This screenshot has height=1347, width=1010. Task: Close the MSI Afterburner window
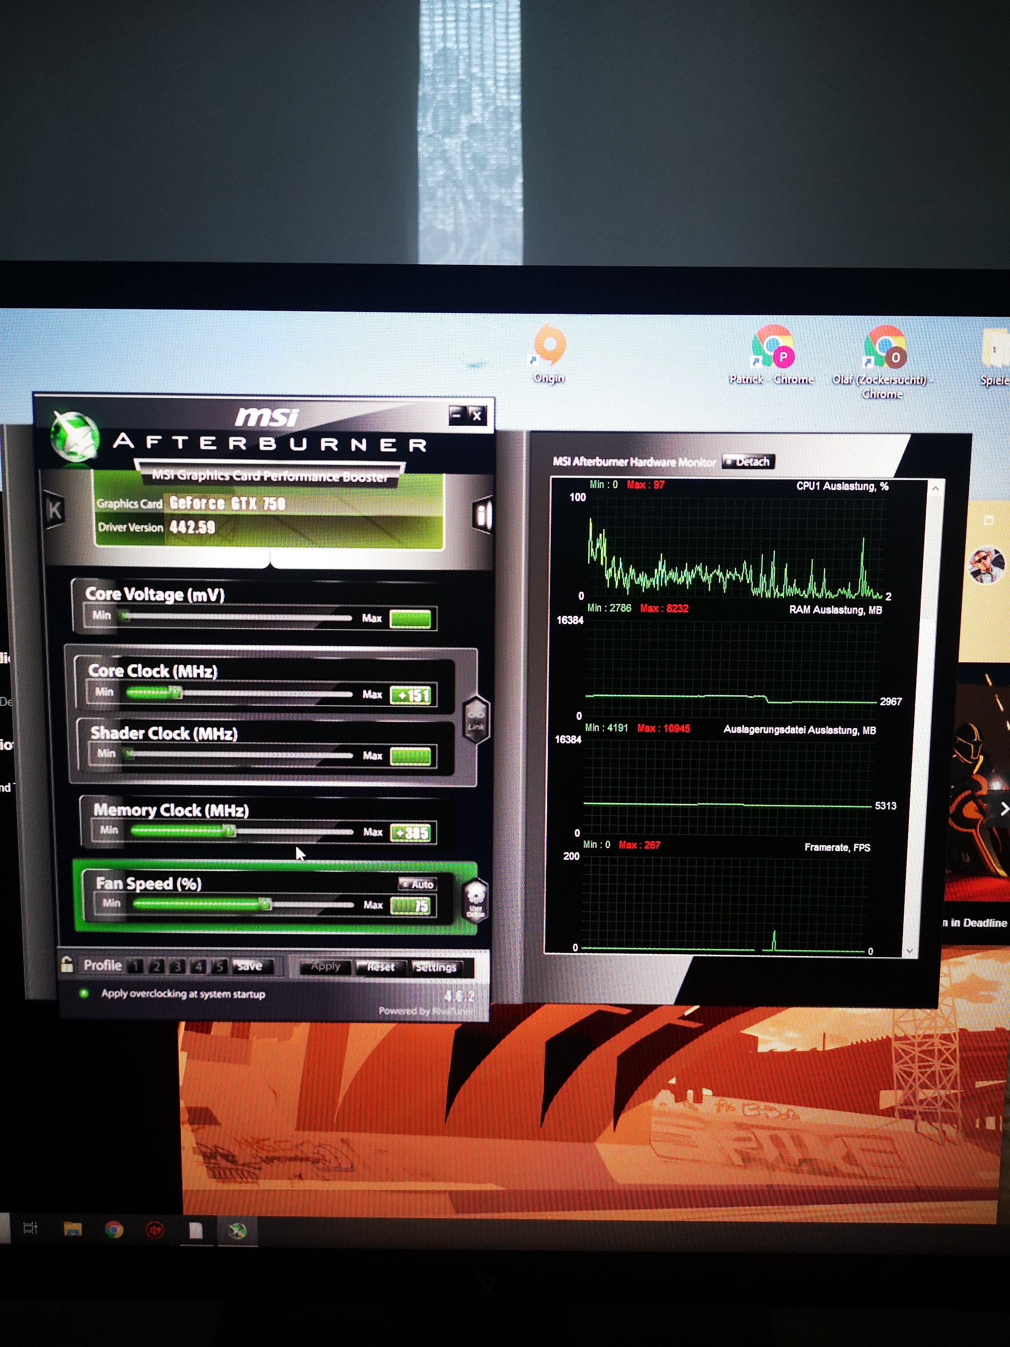click(x=477, y=416)
